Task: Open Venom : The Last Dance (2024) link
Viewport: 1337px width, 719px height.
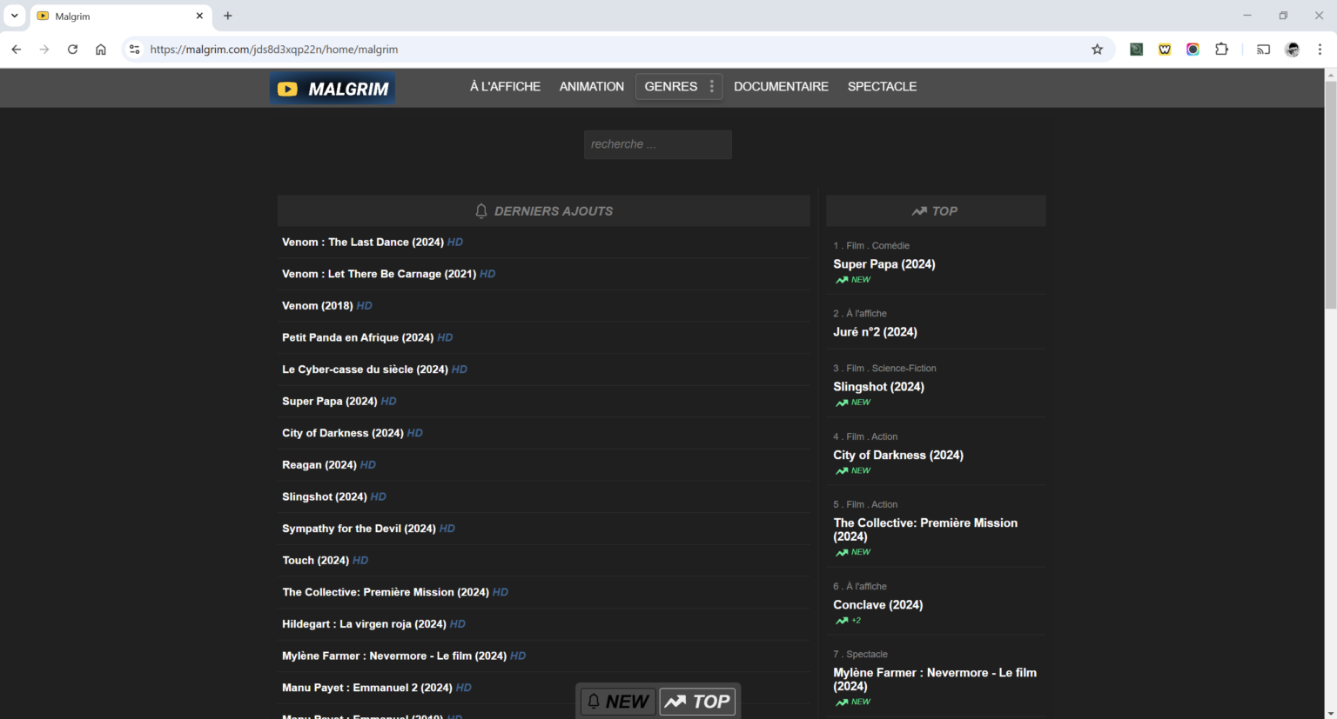Action: point(362,242)
